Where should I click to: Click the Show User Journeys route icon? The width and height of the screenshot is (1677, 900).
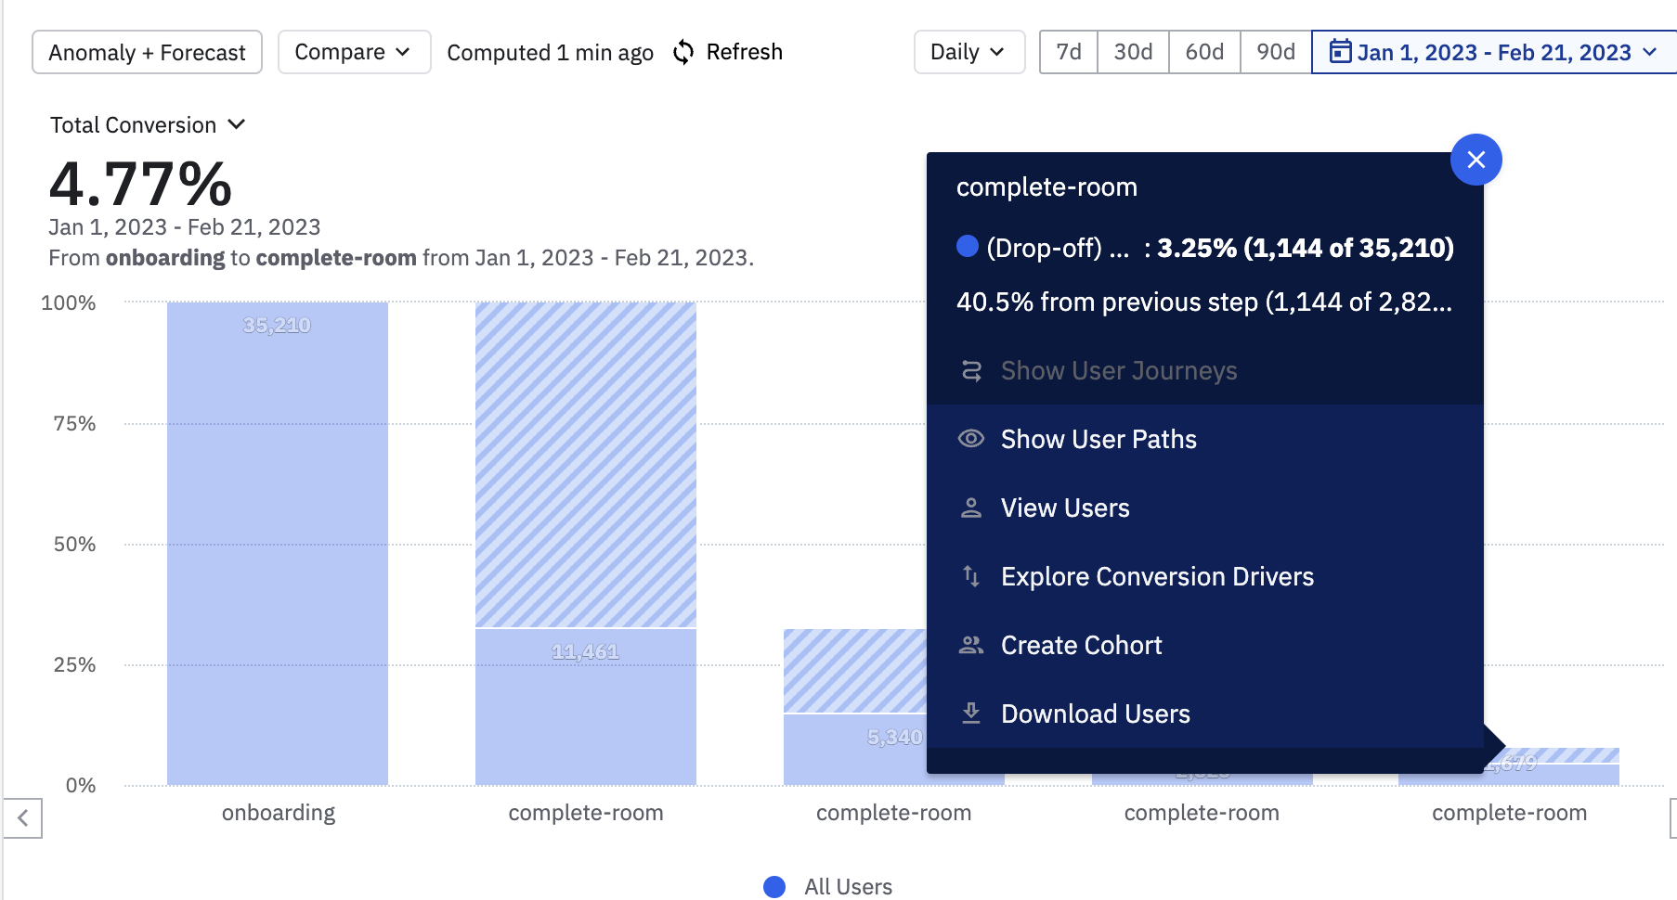[971, 371]
